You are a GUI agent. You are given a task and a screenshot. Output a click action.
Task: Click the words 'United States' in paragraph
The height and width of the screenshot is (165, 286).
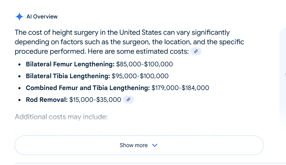point(141,32)
